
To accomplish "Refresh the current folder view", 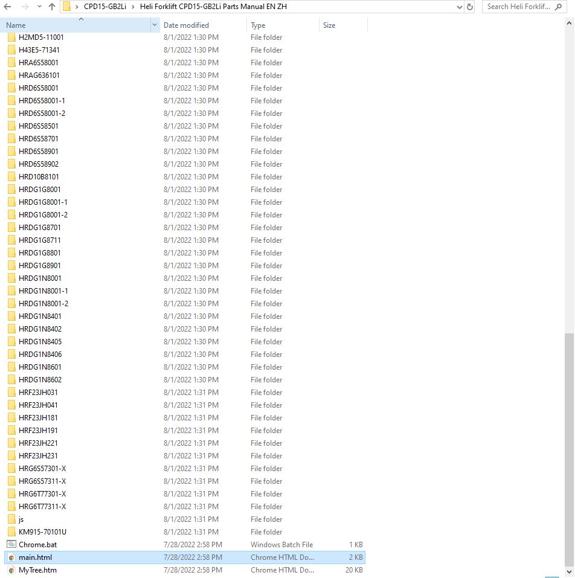I will pos(469,7).
